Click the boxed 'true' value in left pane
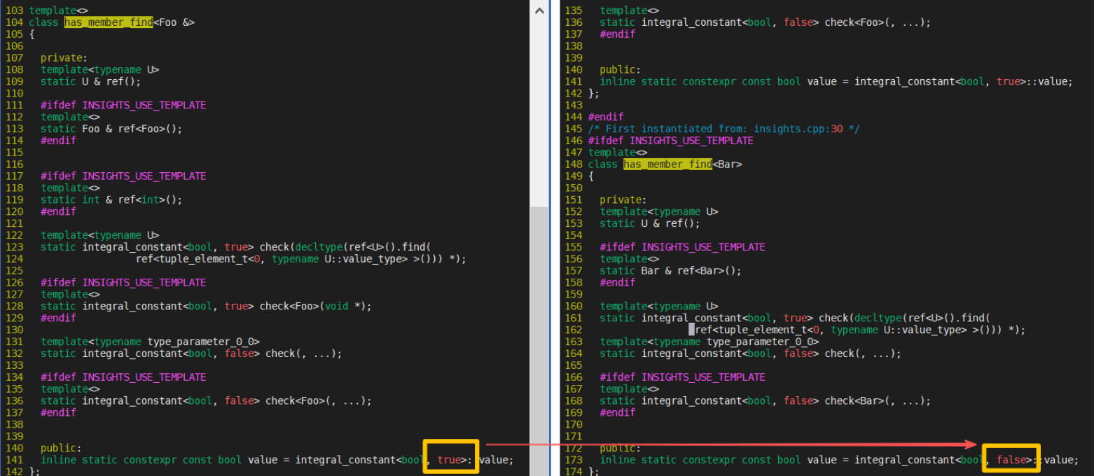The image size is (1094, 476). (x=450, y=460)
